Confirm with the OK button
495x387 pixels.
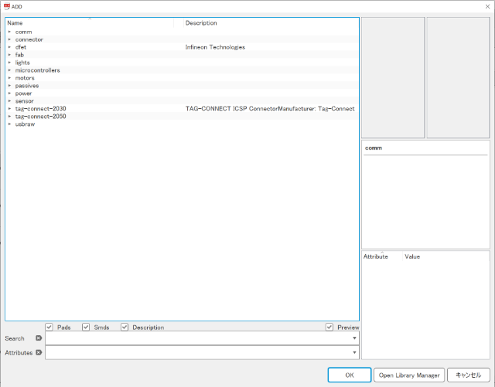350,375
